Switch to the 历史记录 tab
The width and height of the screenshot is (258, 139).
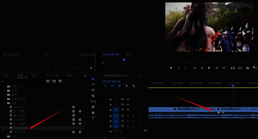tap(51, 75)
